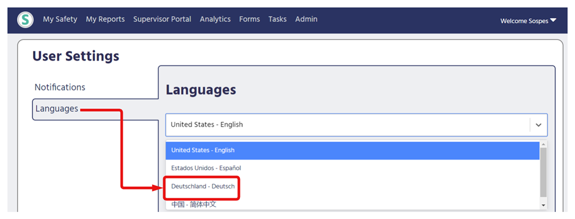This screenshot has width=575, height=219.
Task: Open the Analytics page
Action: 215,19
